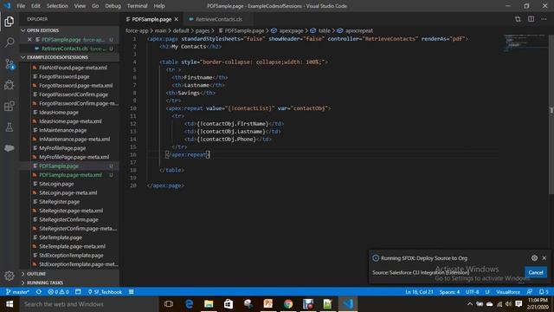Change the UTF-8 file encoding

(x=473, y=292)
